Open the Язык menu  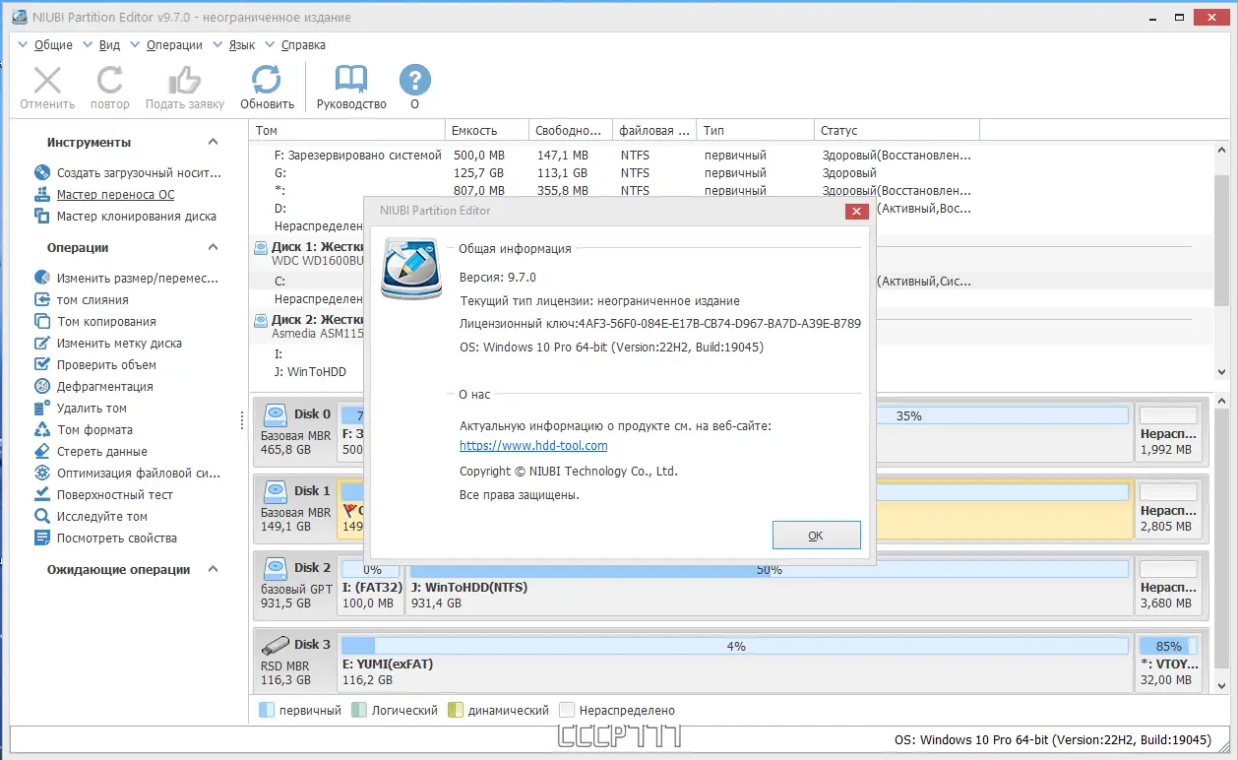pos(242,44)
